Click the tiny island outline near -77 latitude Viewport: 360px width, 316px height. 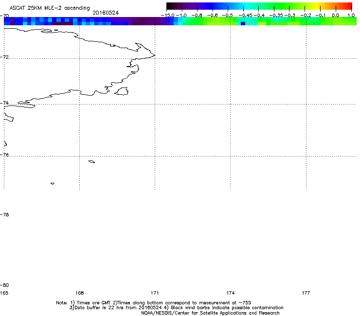tap(53, 184)
